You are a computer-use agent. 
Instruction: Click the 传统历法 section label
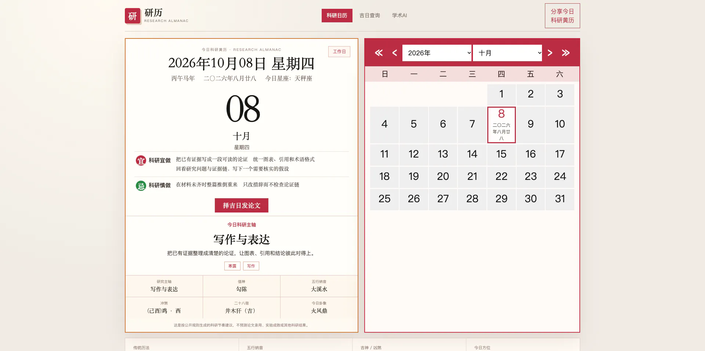141,348
